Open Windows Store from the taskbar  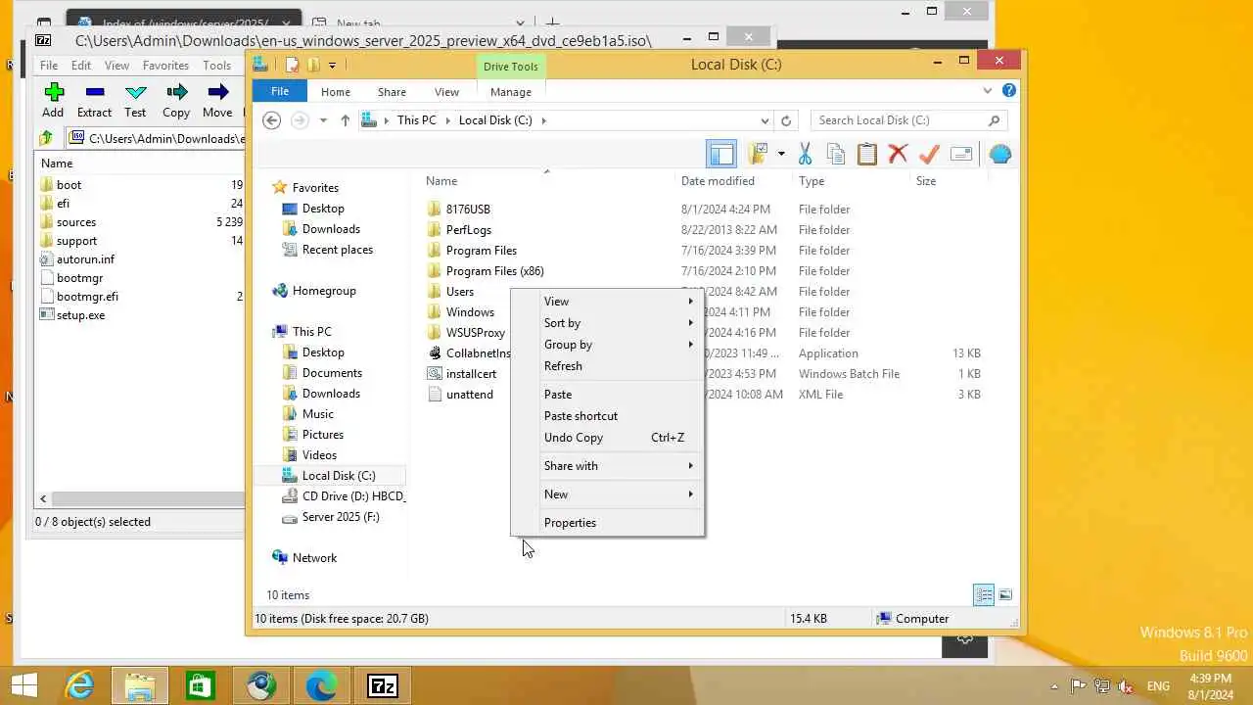[x=200, y=686]
